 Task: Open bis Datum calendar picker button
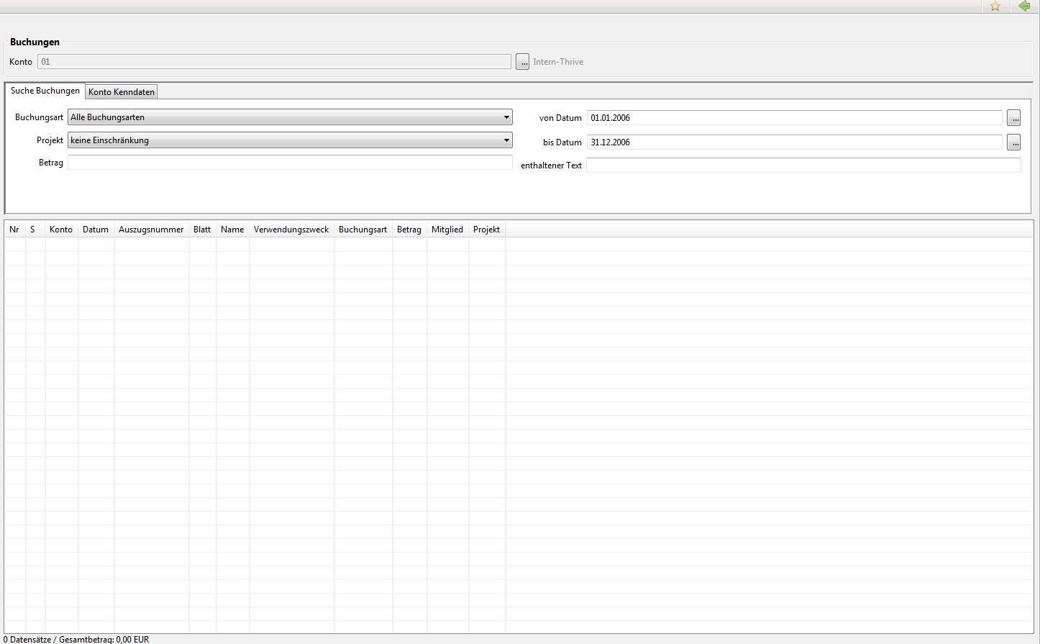pos(1013,142)
